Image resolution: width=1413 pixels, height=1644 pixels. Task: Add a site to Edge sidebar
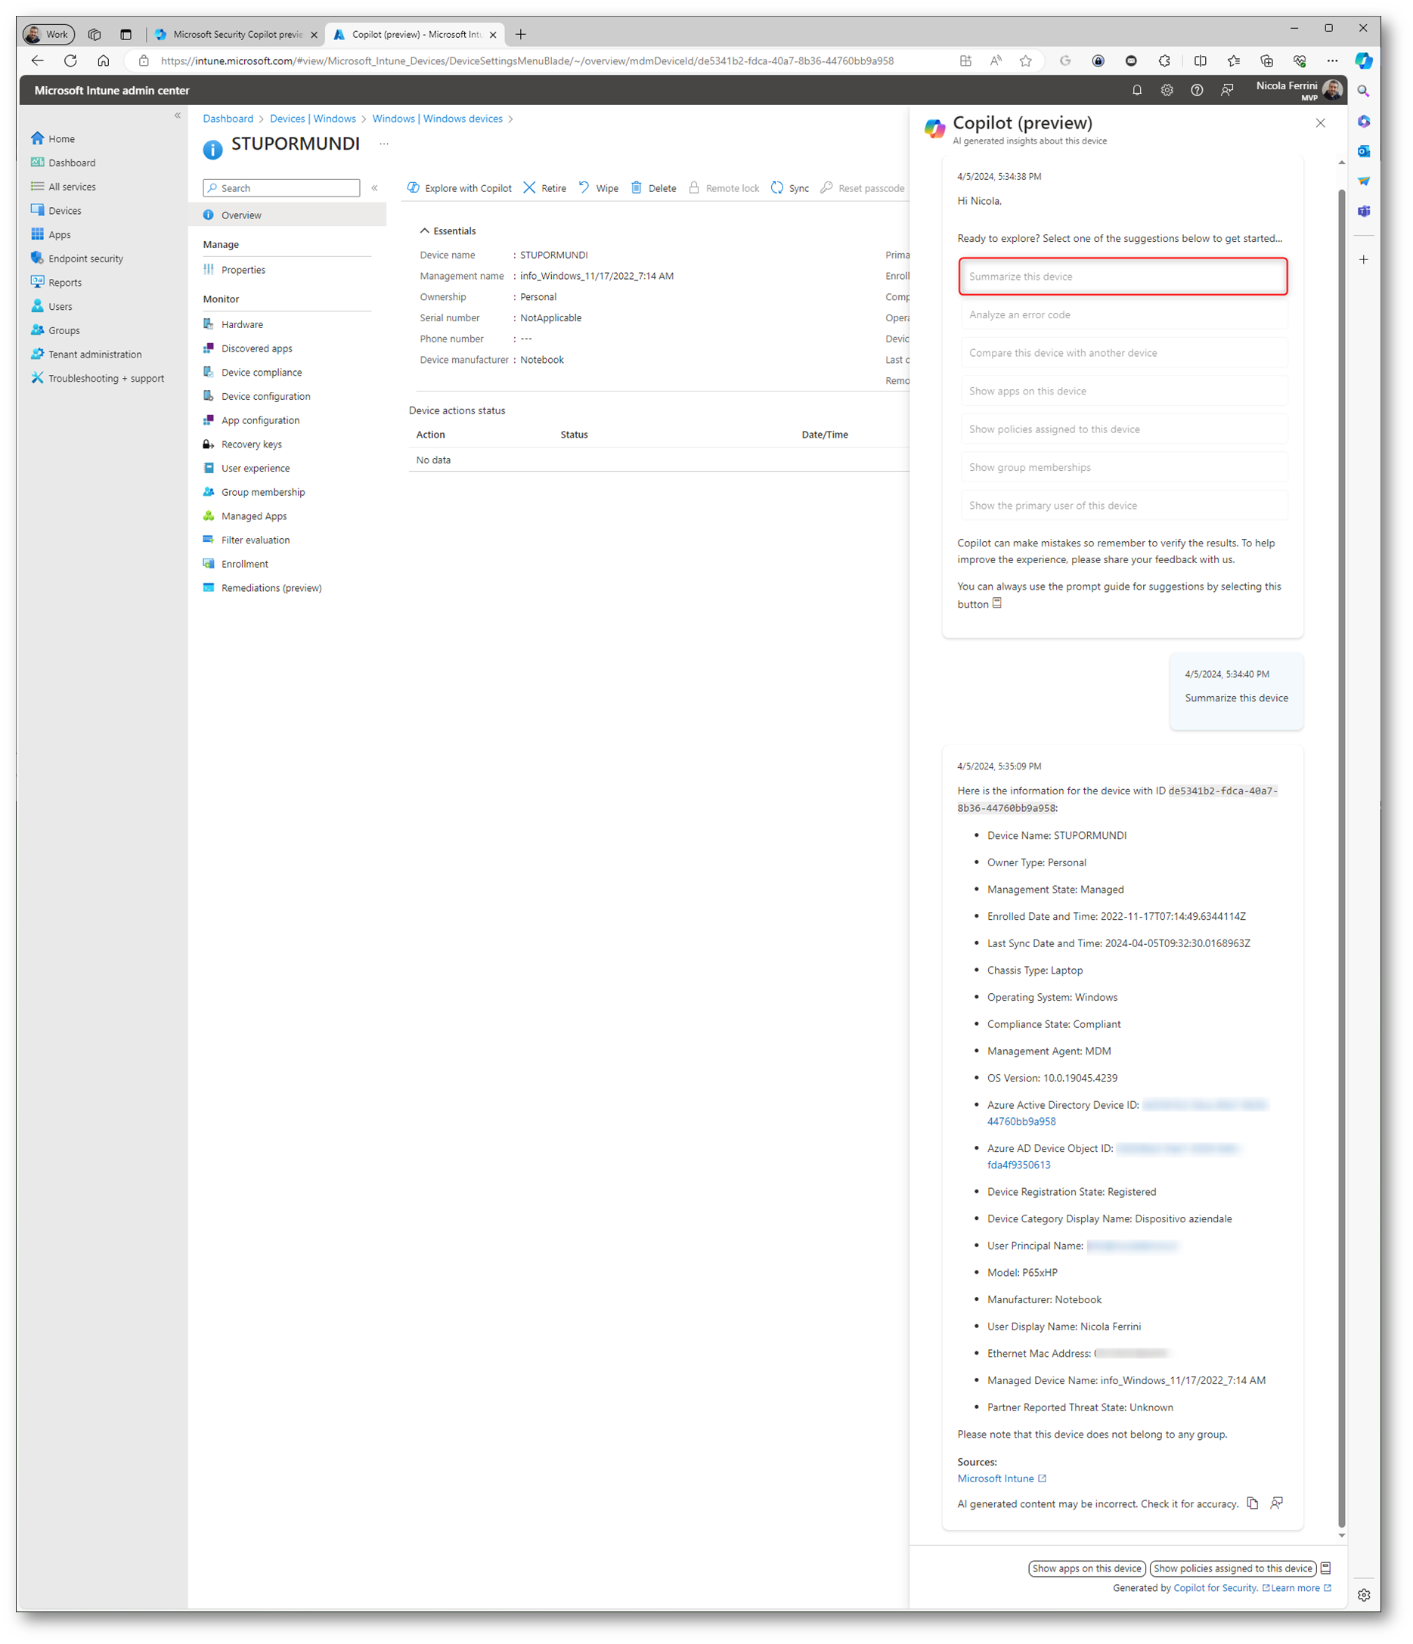point(1363,259)
